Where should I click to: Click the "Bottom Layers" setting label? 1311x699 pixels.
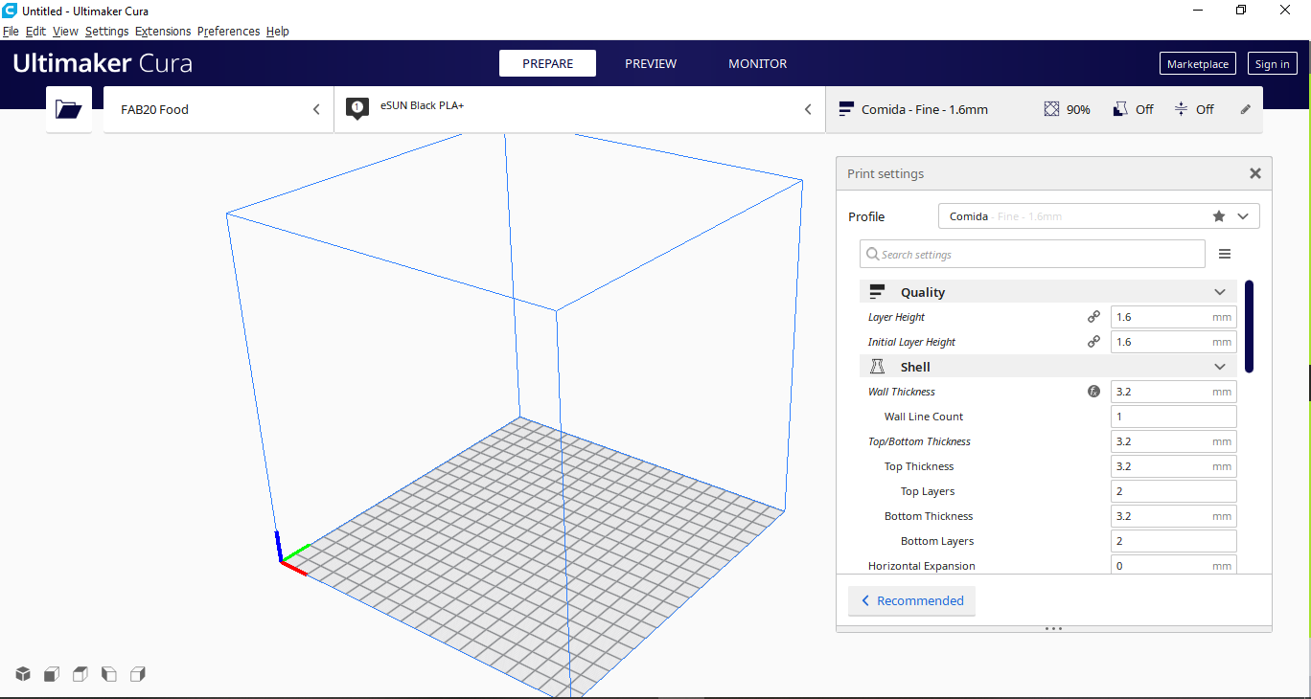pyautogui.click(x=937, y=541)
